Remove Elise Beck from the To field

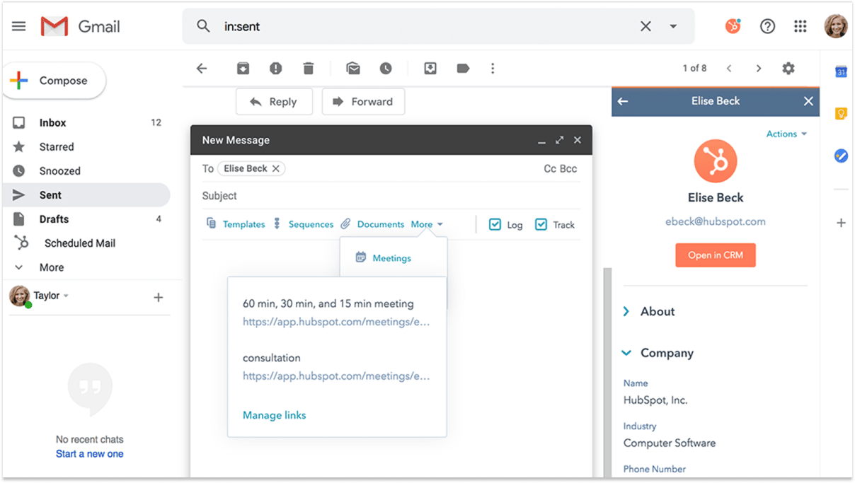[x=275, y=168]
